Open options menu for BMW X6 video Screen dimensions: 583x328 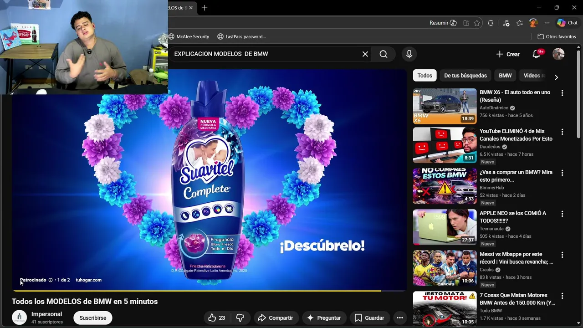tap(562, 93)
